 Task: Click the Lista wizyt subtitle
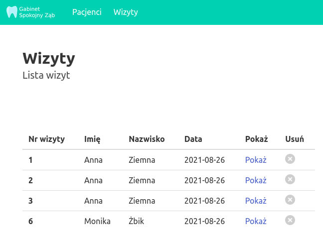click(46, 76)
